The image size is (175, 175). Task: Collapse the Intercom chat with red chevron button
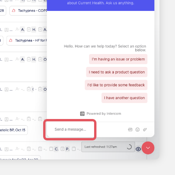pyautogui.click(x=148, y=148)
